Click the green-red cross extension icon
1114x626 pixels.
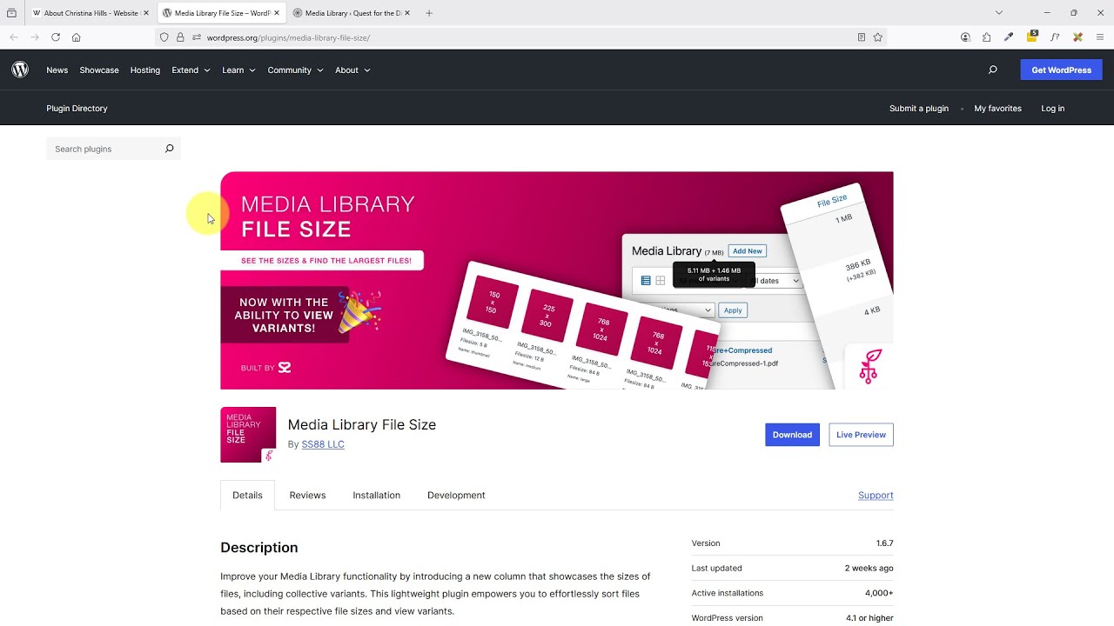click(x=1077, y=37)
